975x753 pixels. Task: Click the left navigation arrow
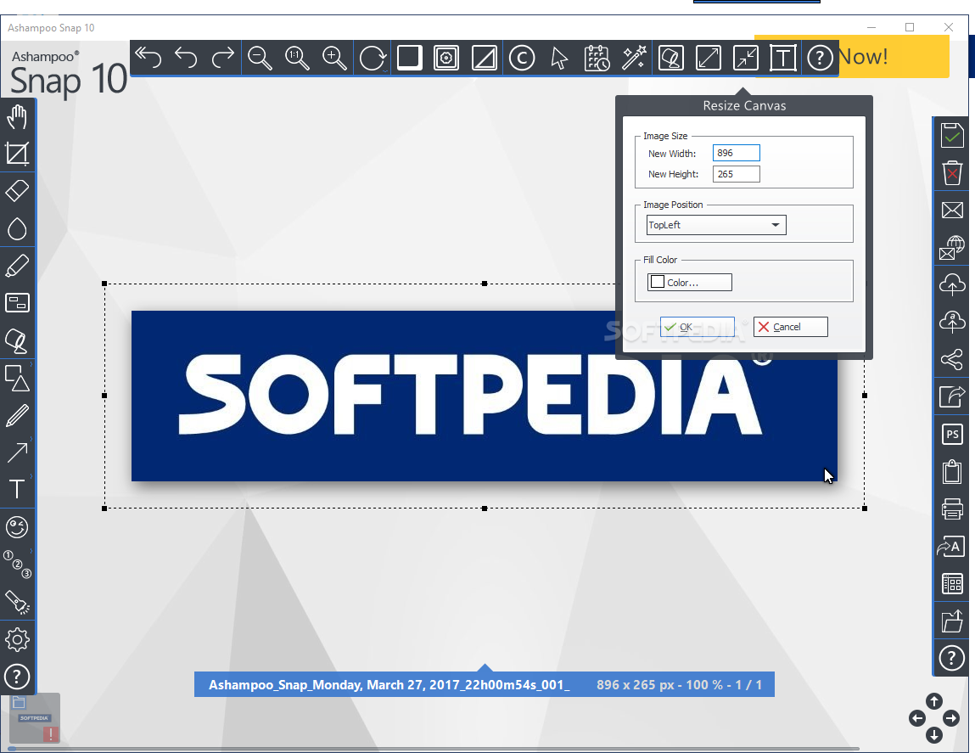pyautogui.click(x=917, y=719)
